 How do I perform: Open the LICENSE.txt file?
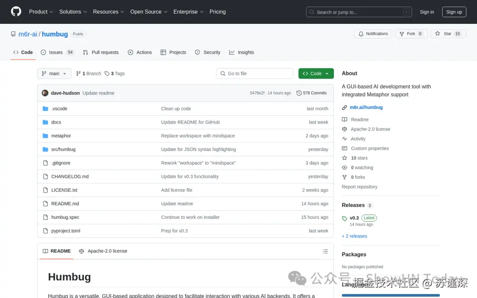coord(64,190)
